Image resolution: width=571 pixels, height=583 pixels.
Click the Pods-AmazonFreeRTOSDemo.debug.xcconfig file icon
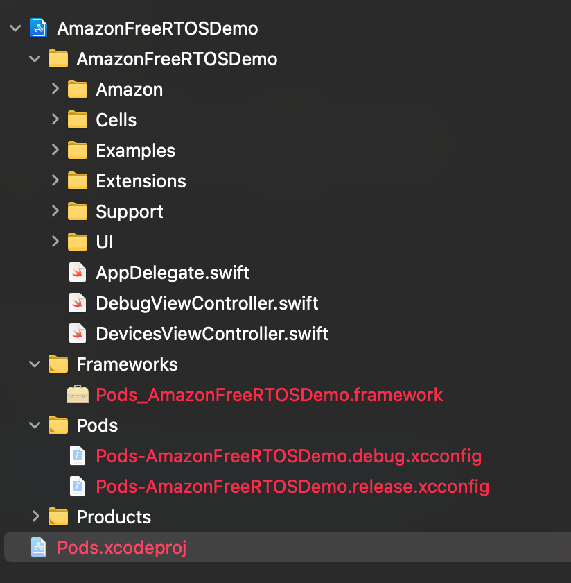point(78,456)
